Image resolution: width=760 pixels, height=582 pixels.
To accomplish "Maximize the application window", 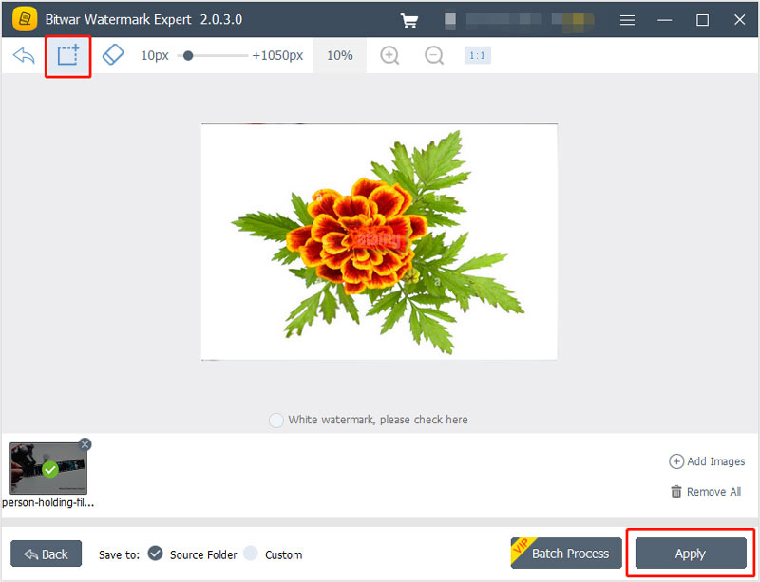I will pos(702,20).
